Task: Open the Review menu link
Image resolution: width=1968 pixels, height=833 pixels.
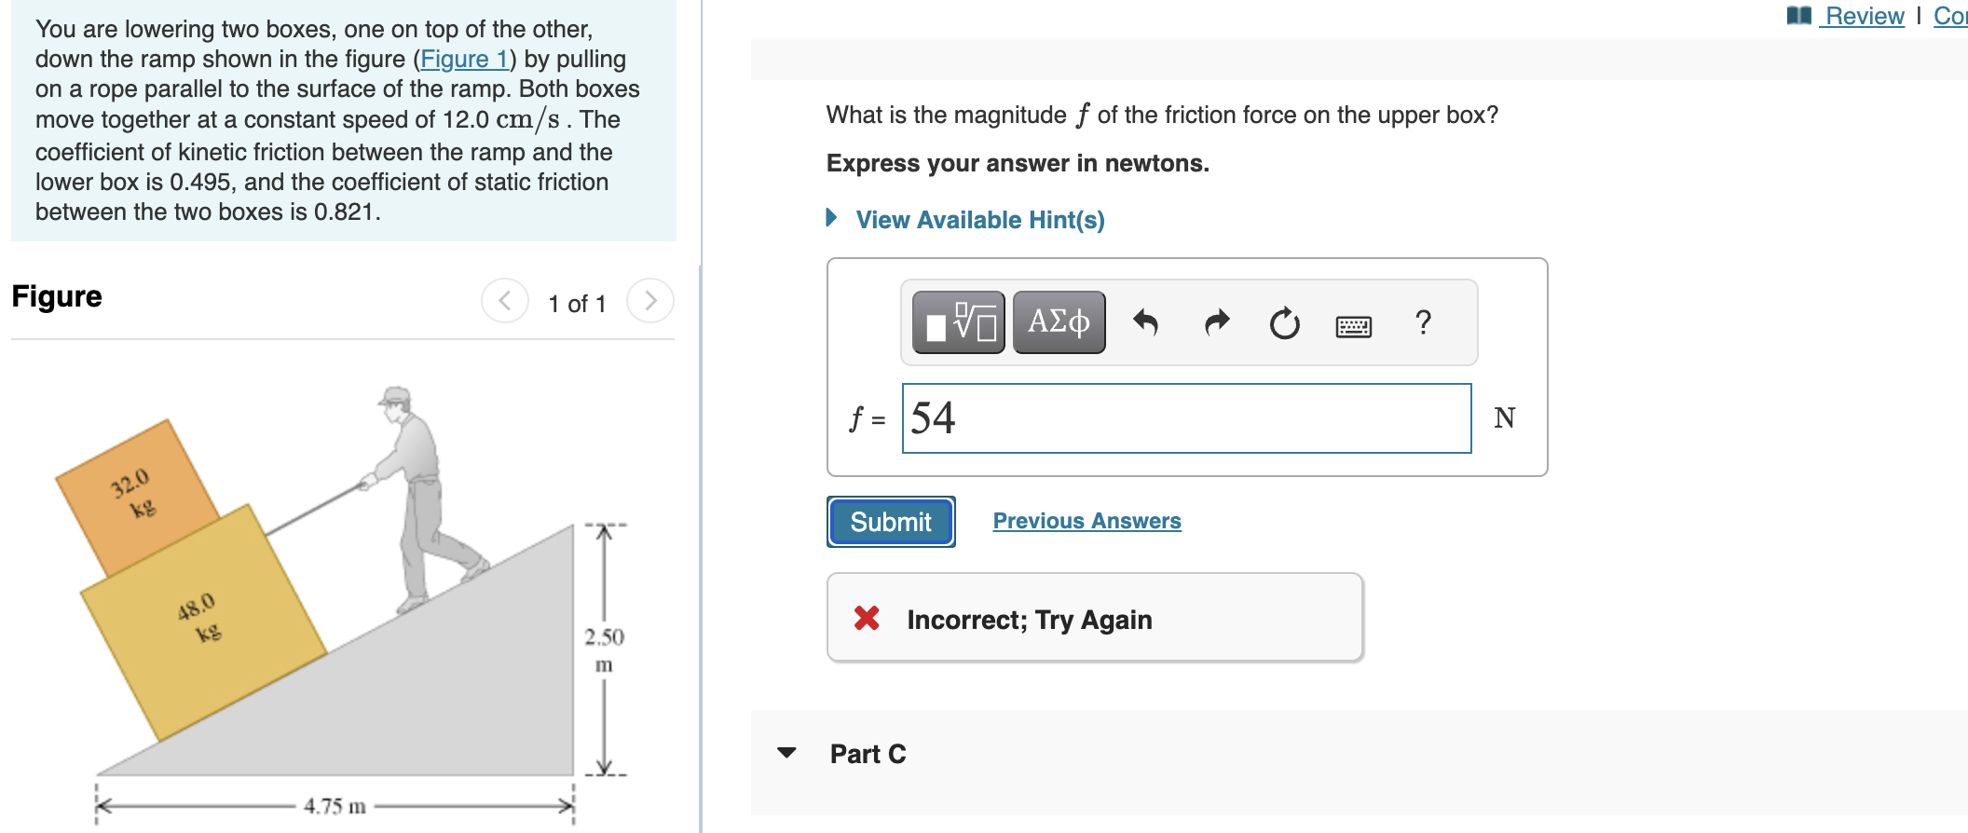Action: (x=1864, y=15)
